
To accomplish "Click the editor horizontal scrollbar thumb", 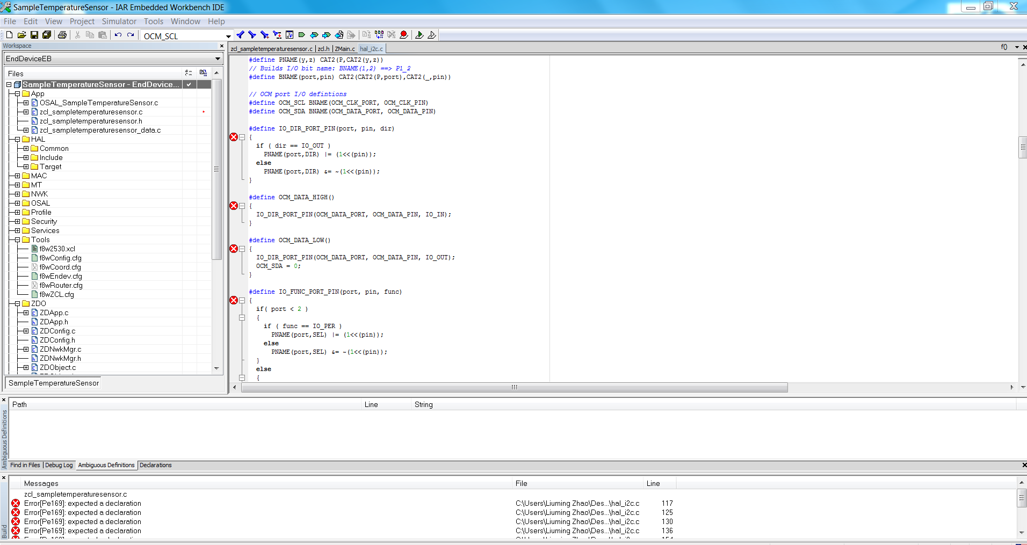I will pos(515,387).
